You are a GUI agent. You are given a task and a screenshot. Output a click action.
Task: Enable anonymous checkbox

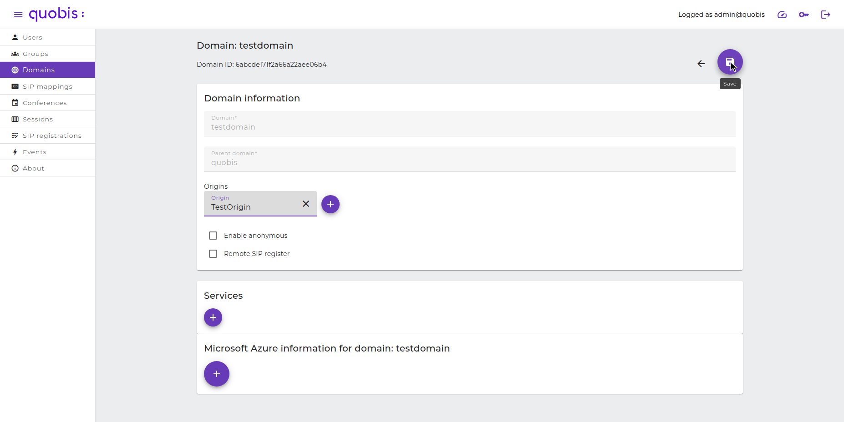point(213,236)
